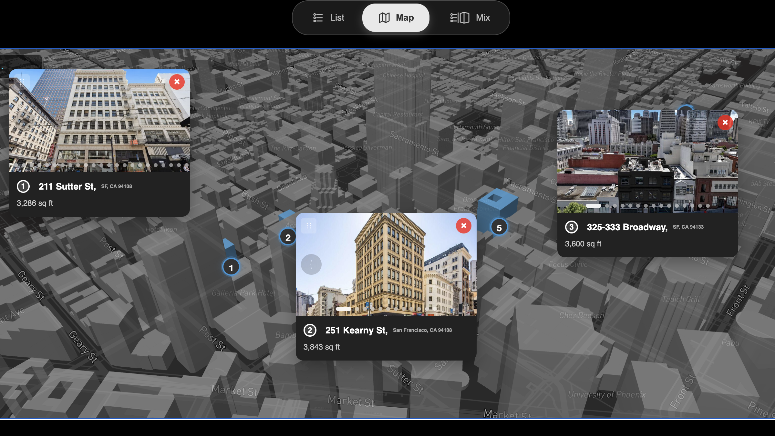Close the 251 Kearny St property card

click(x=463, y=226)
